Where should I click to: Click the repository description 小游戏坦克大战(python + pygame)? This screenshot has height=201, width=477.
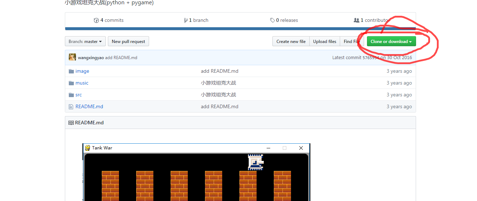click(109, 3)
